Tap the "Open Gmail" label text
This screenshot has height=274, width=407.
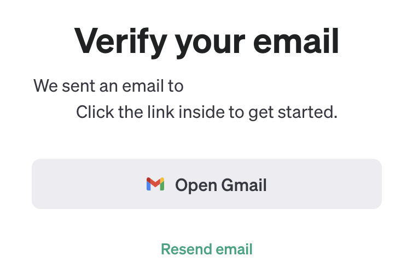tap(221, 185)
